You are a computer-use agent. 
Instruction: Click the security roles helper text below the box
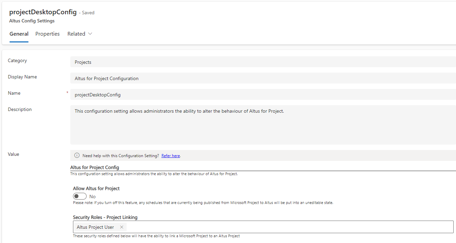156,236
